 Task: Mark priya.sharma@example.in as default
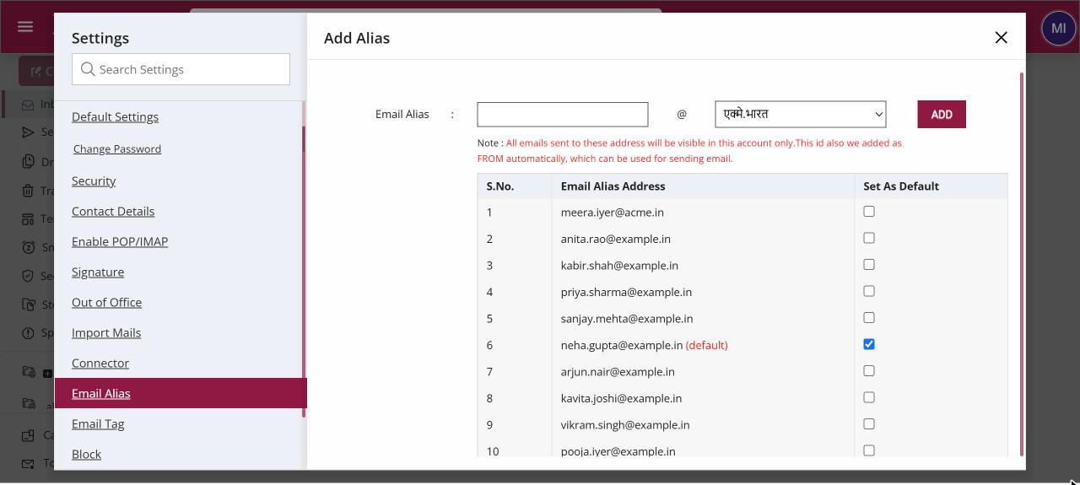(x=869, y=291)
